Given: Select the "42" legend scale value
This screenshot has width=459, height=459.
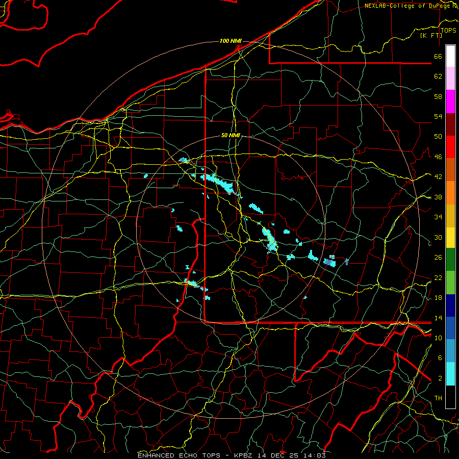Looking at the screenshot, I should (x=438, y=177).
